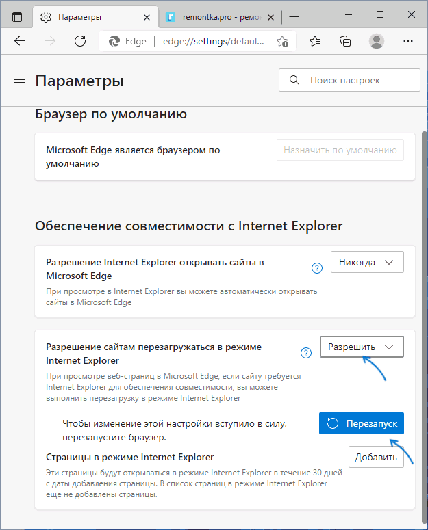Click Microsoft Edge является браузером text
This screenshot has height=530, width=428.
[133, 157]
